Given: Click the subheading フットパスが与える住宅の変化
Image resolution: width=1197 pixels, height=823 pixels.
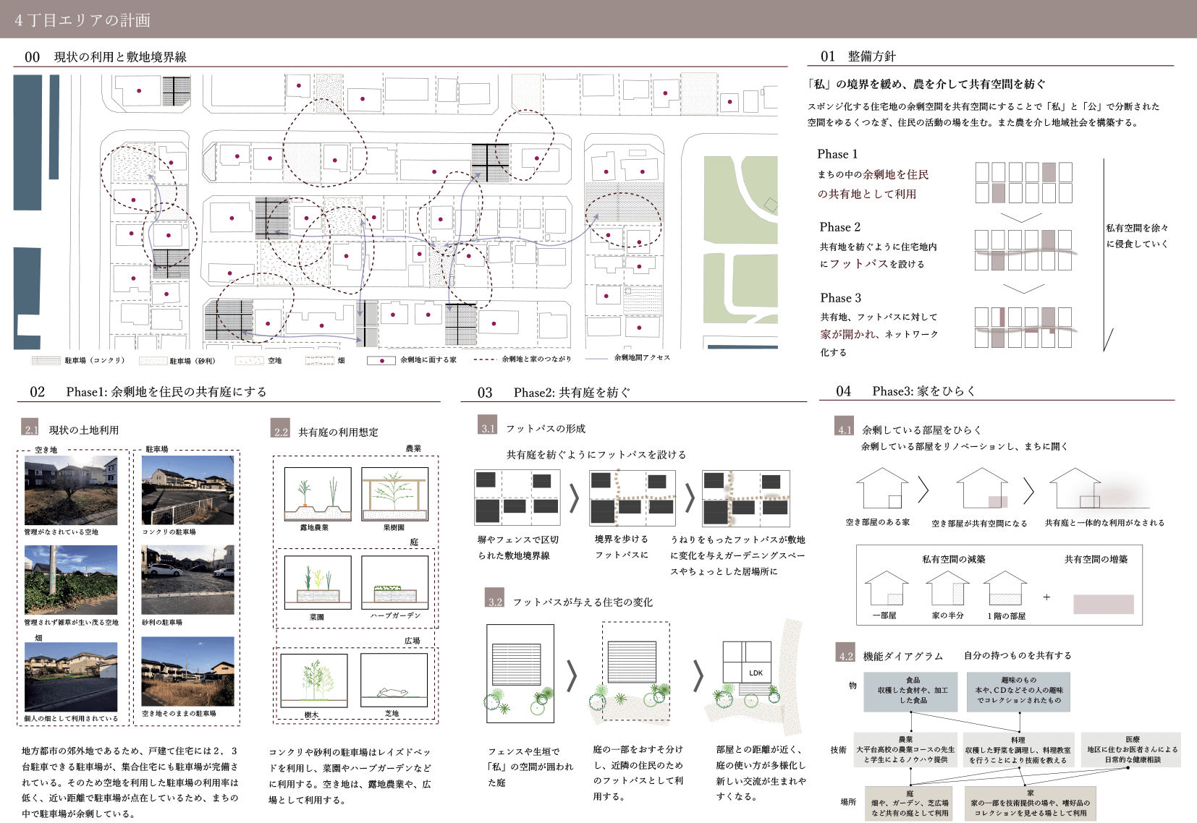Looking at the screenshot, I should coord(583,602).
